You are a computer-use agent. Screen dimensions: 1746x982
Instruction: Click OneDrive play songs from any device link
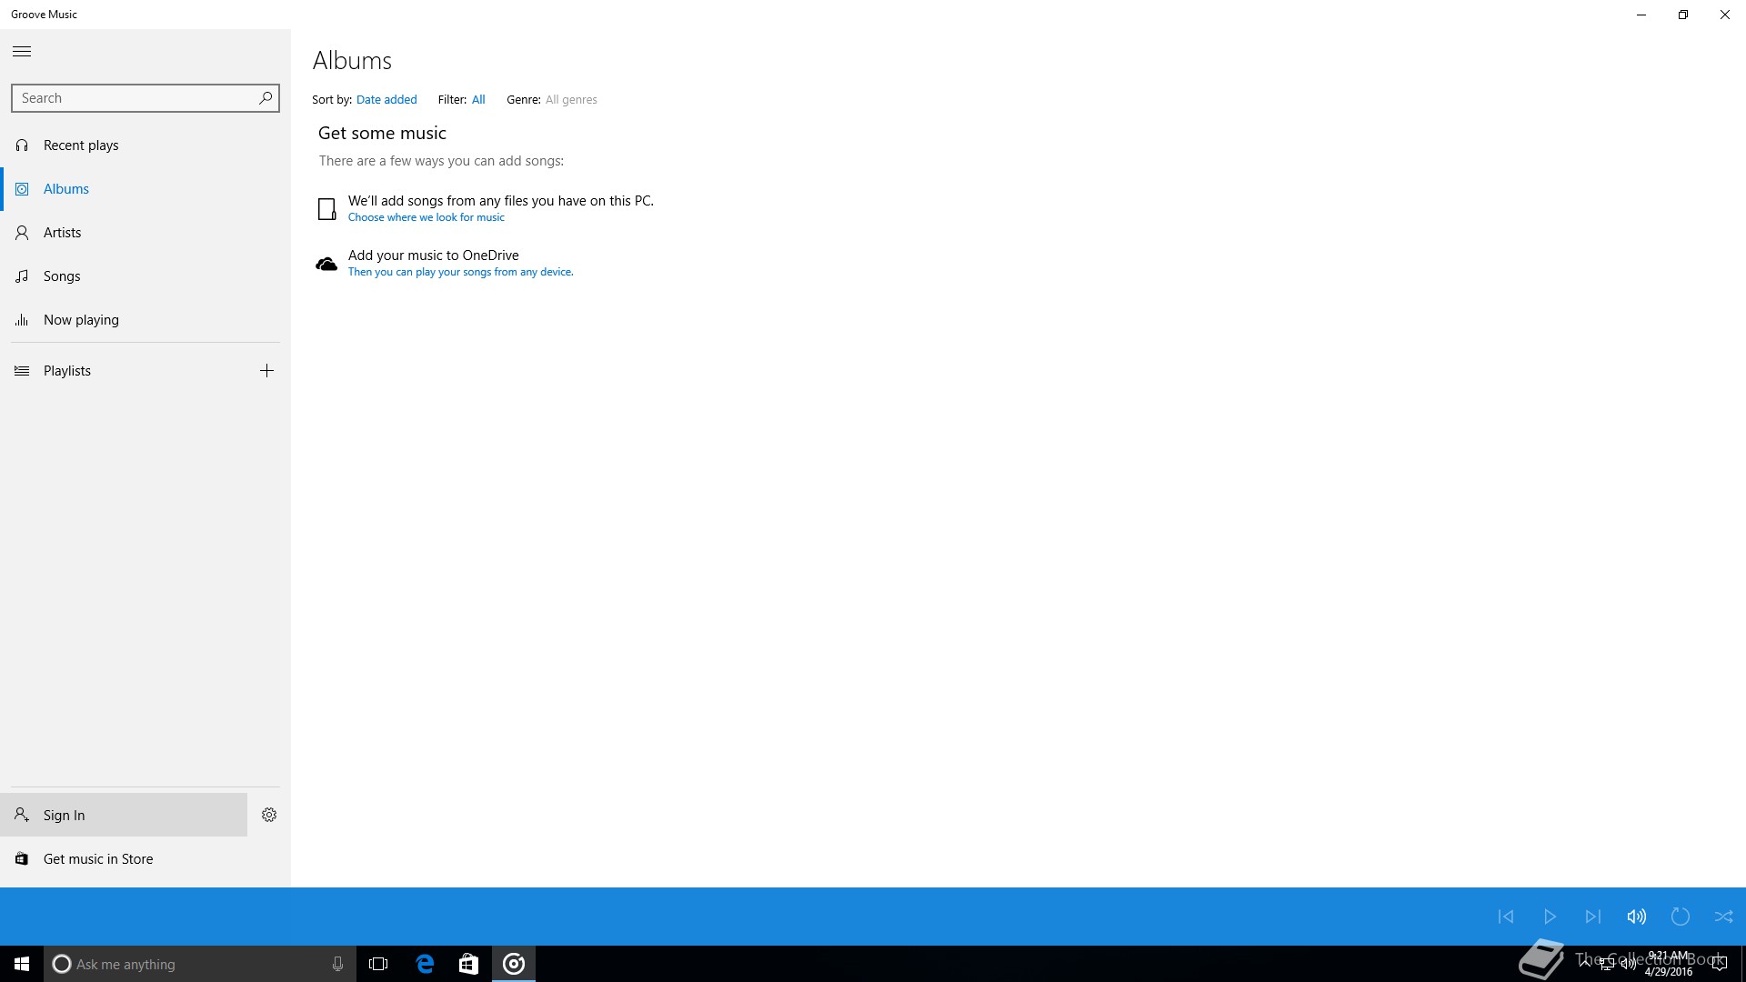(460, 272)
